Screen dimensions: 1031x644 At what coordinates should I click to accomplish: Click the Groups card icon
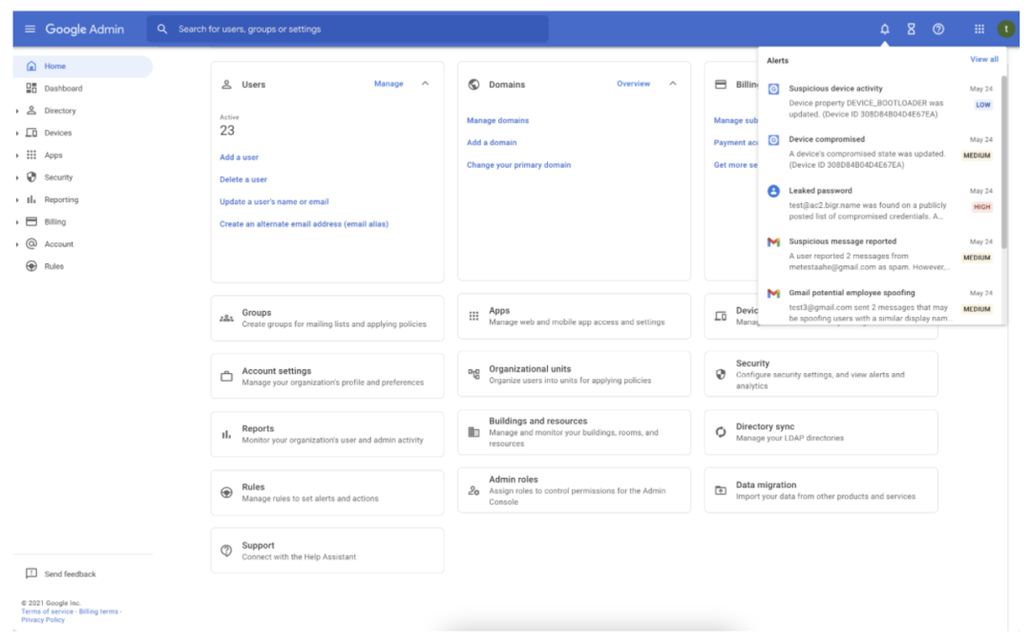[226, 318]
